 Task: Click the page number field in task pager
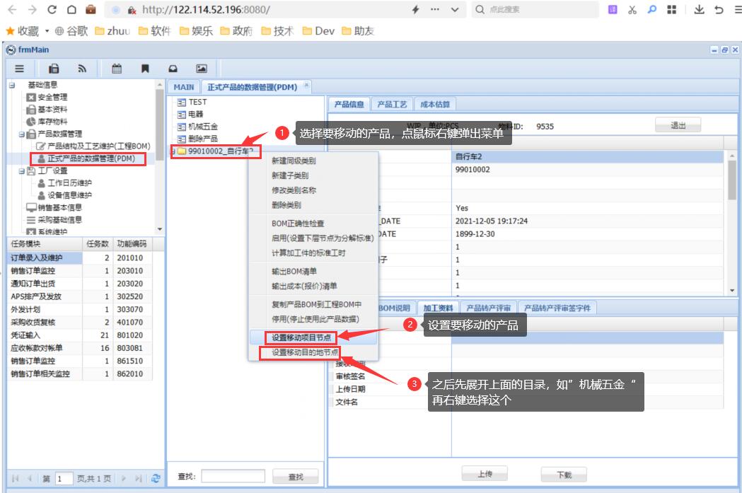[64, 478]
